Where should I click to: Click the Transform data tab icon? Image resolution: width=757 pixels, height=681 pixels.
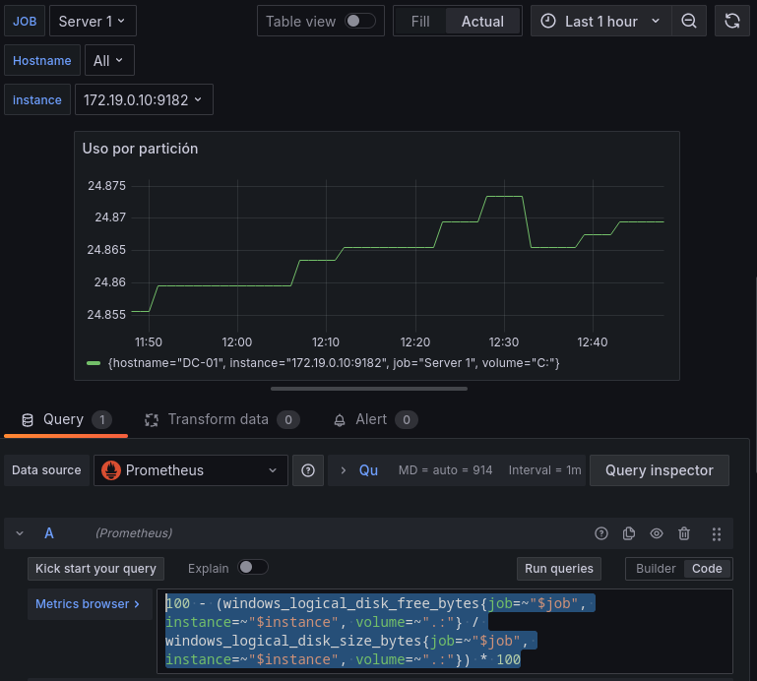click(x=152, y=420)
